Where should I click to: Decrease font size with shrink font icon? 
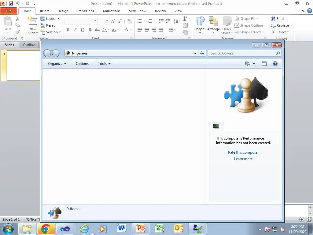(120, 21)
